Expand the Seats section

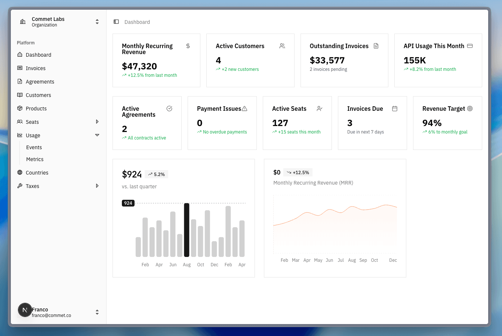coord(97,122)
